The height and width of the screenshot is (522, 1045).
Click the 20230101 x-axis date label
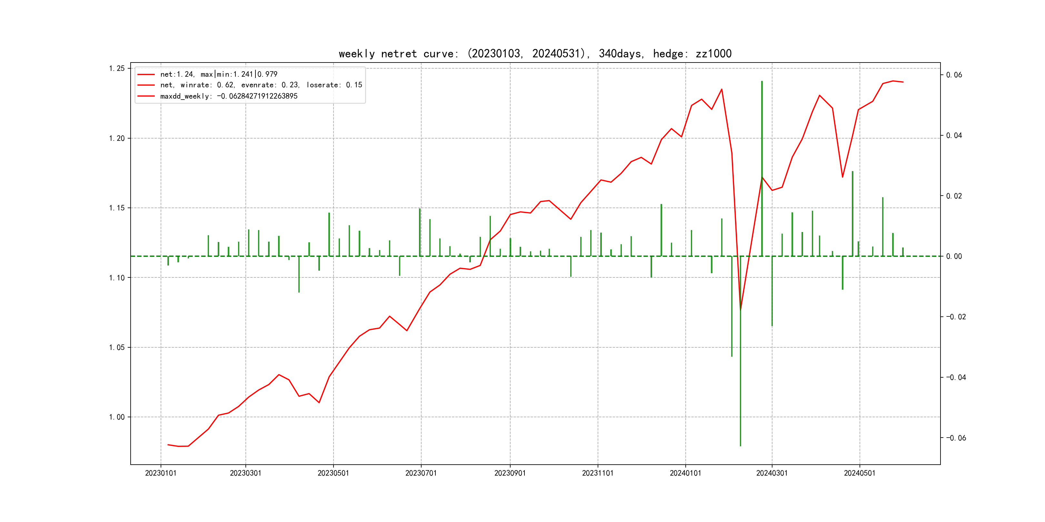pos(161,473)
